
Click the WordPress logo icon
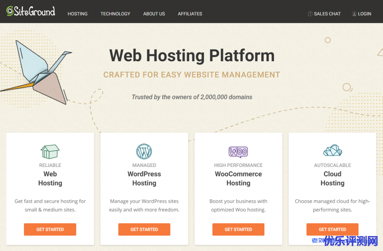(x=144, y=152)
